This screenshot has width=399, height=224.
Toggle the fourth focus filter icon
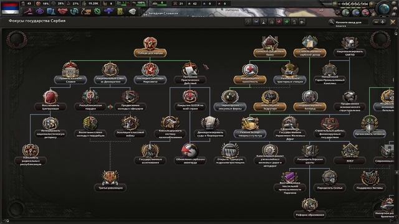(271, 22)
